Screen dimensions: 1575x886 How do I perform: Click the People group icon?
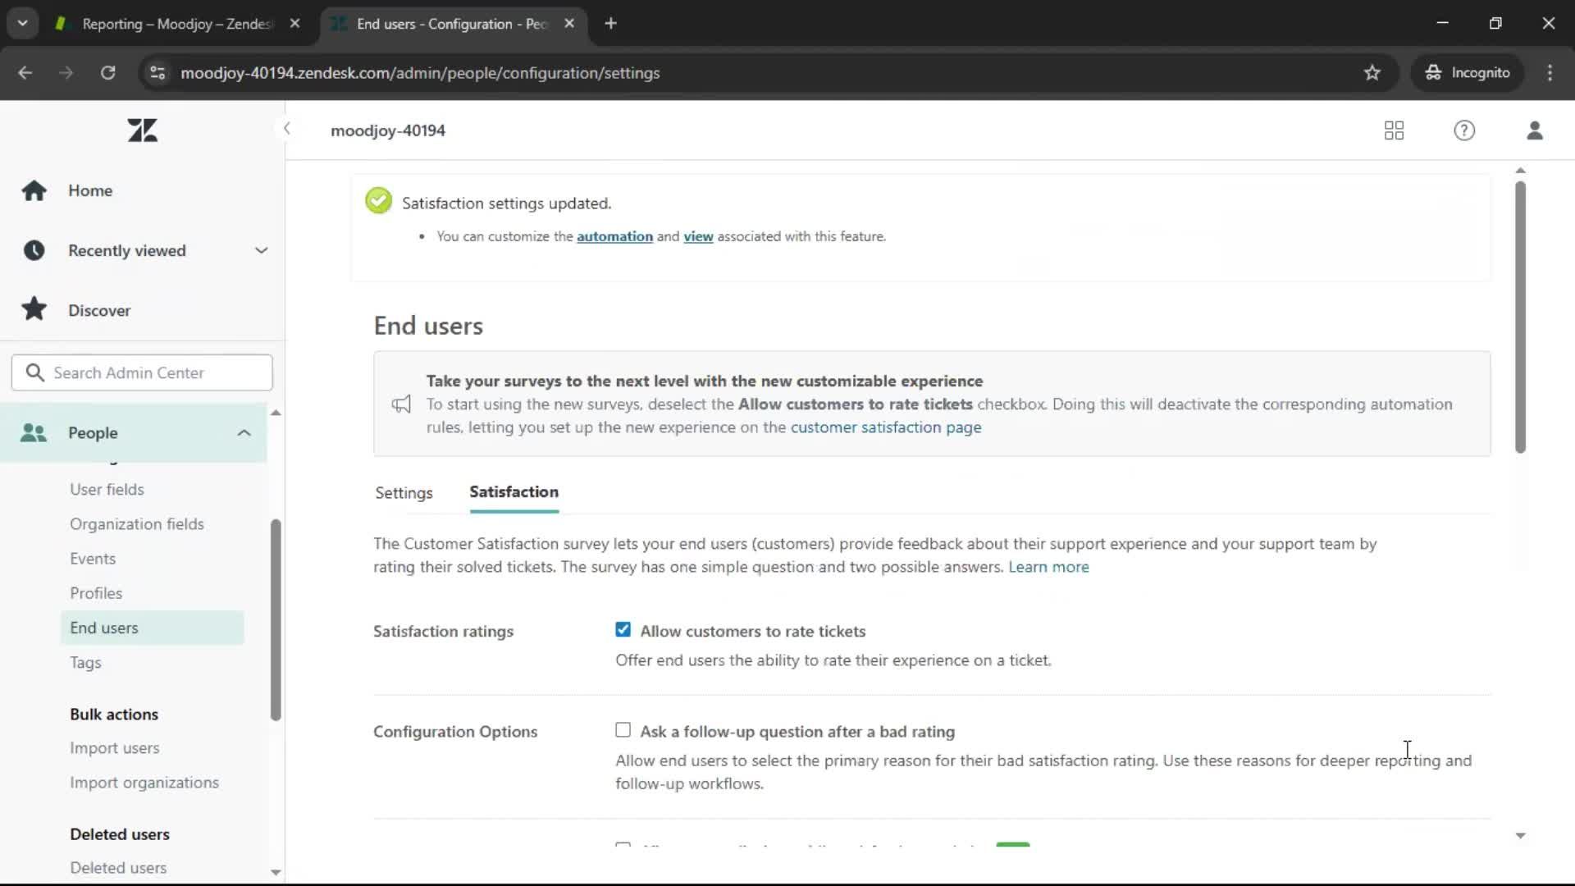[x=34, y=432]
